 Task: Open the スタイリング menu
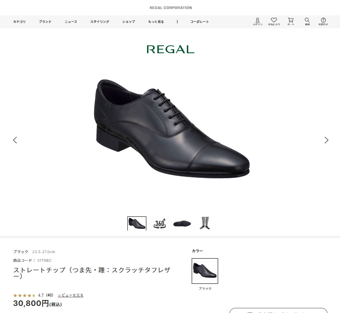click(99, 22)
